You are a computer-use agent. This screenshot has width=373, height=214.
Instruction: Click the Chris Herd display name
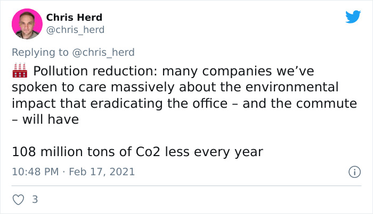[x=74, y=18]
